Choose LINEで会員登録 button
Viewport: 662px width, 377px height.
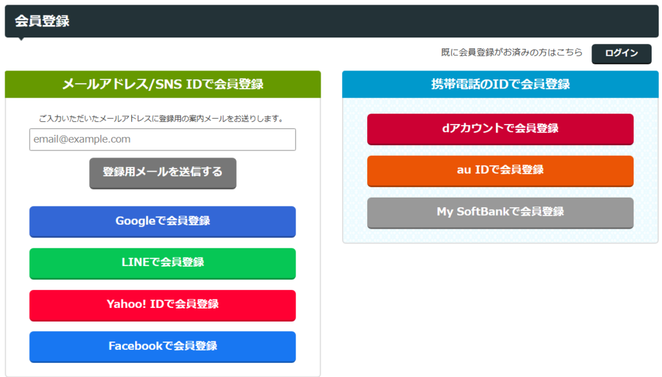[x=162, y=263]
